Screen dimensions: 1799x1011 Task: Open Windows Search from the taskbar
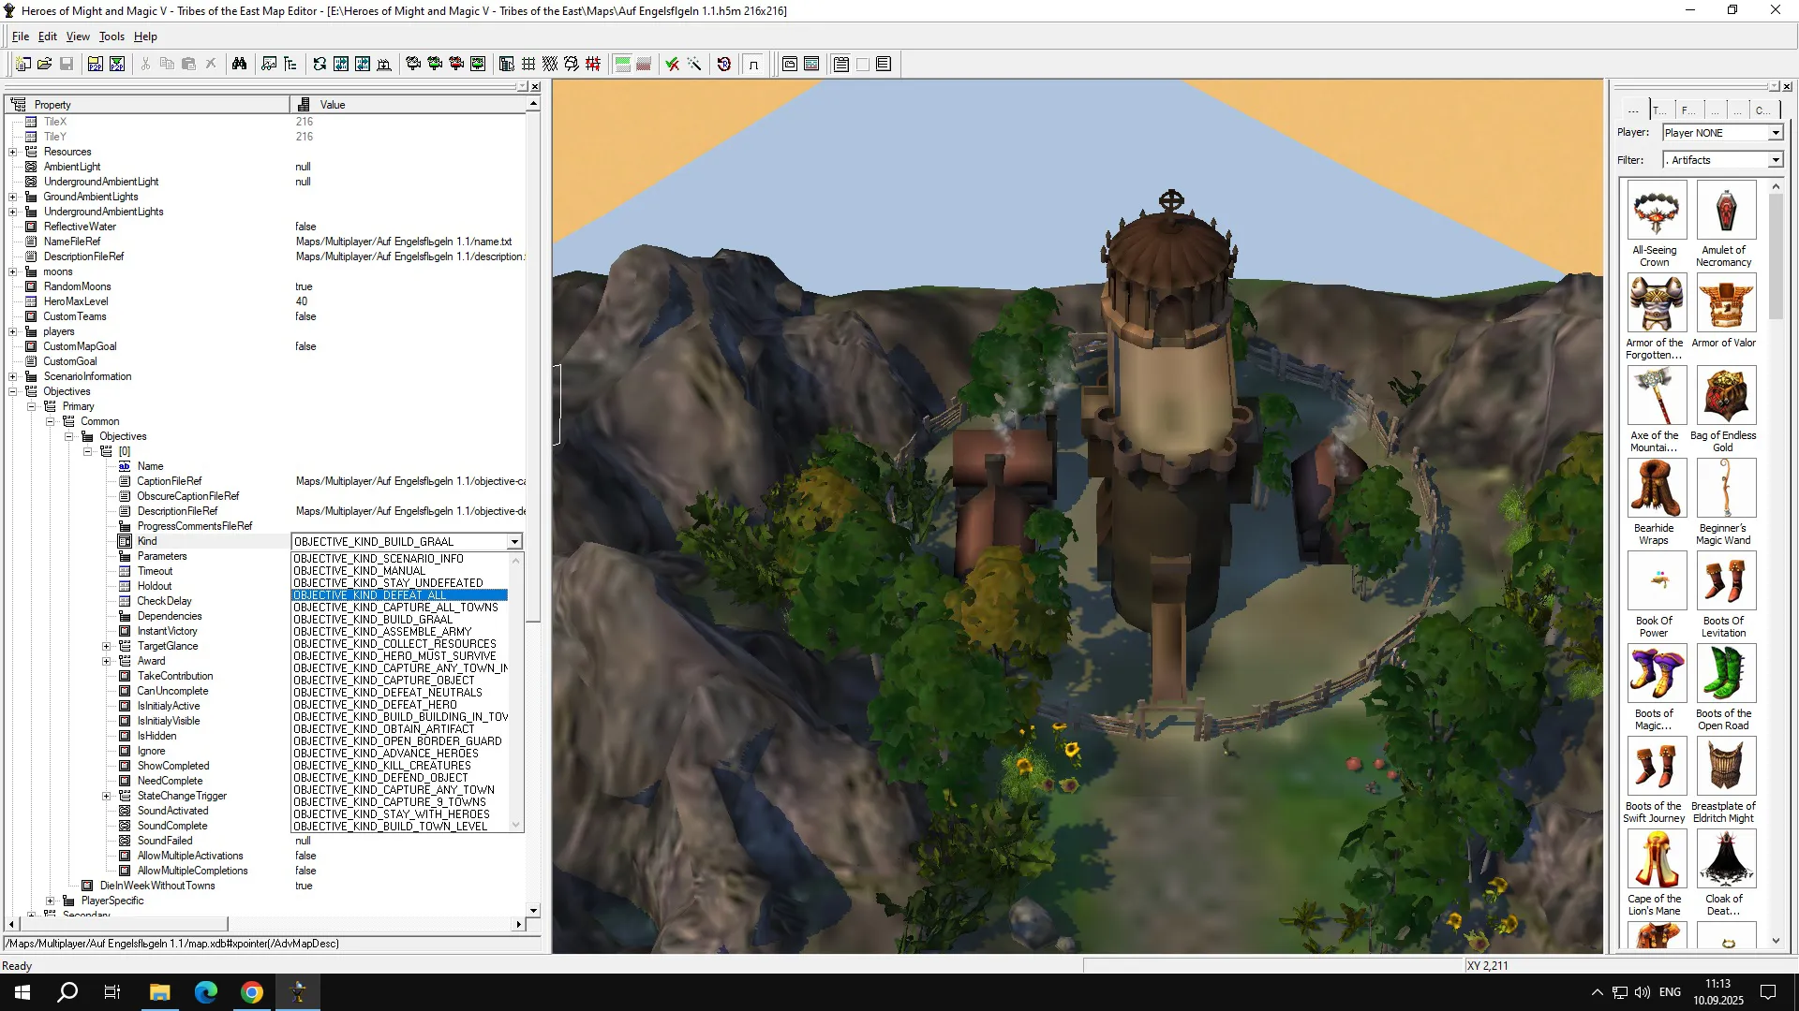tap(67, 992)
